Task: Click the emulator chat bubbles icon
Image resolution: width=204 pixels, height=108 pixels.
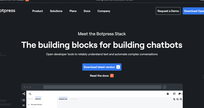Action: pyautogui.click(x=179, y=94)
